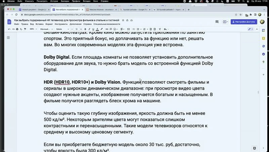269x152 pixels.
Task: Open zoom level dropdown at 200%
Action: [33, 29]
